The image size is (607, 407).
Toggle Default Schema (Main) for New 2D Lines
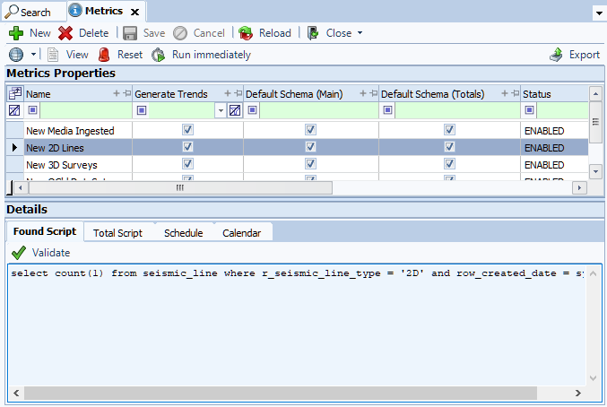coord(310,147)
